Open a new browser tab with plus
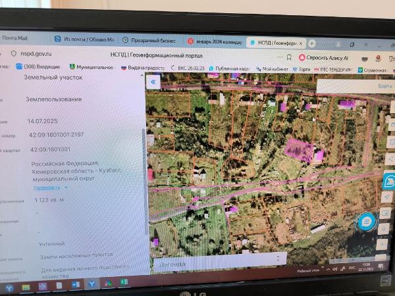The width and height of the screenshot is (395, 296). click(311, 43)
